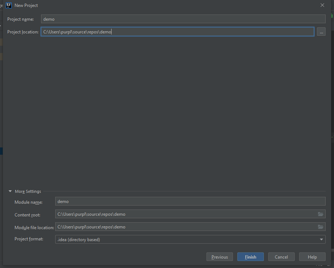The width and height of the screenshot is (334, 268).
Task: Close the New Project dialog
Action: tap(322, 5)
